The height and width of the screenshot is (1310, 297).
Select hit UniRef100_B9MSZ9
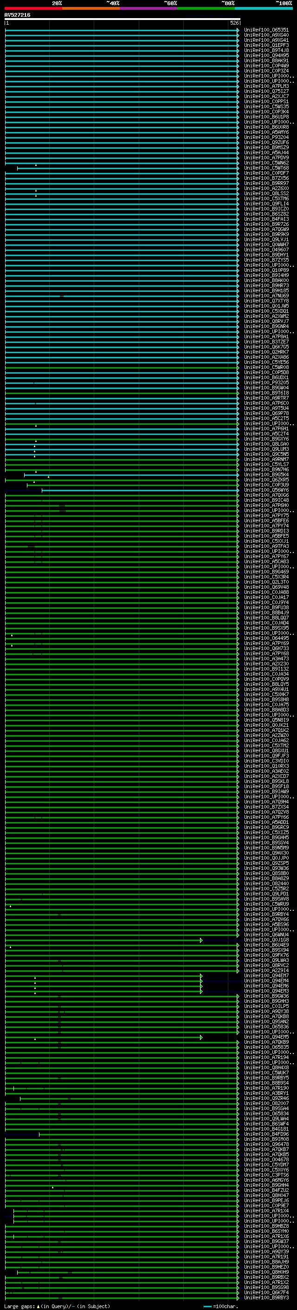click(x=266, y=147)
